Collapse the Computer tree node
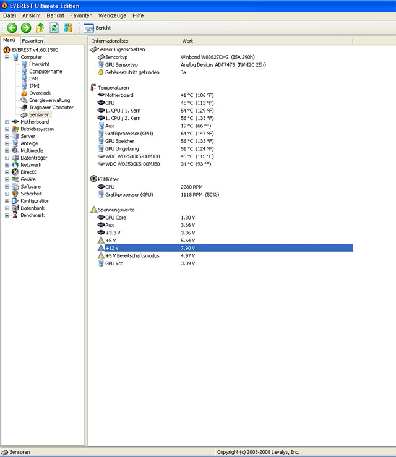396x457 pixels. pos(7,57)
